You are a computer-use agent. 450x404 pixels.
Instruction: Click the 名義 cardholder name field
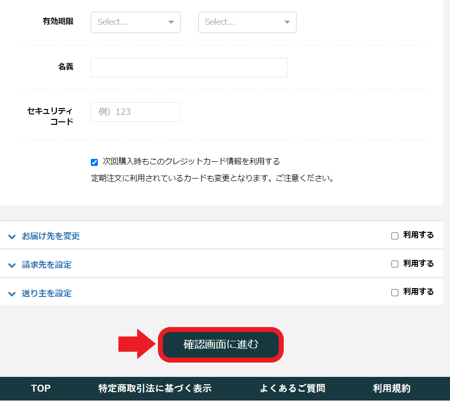click(x=189, y=68)
